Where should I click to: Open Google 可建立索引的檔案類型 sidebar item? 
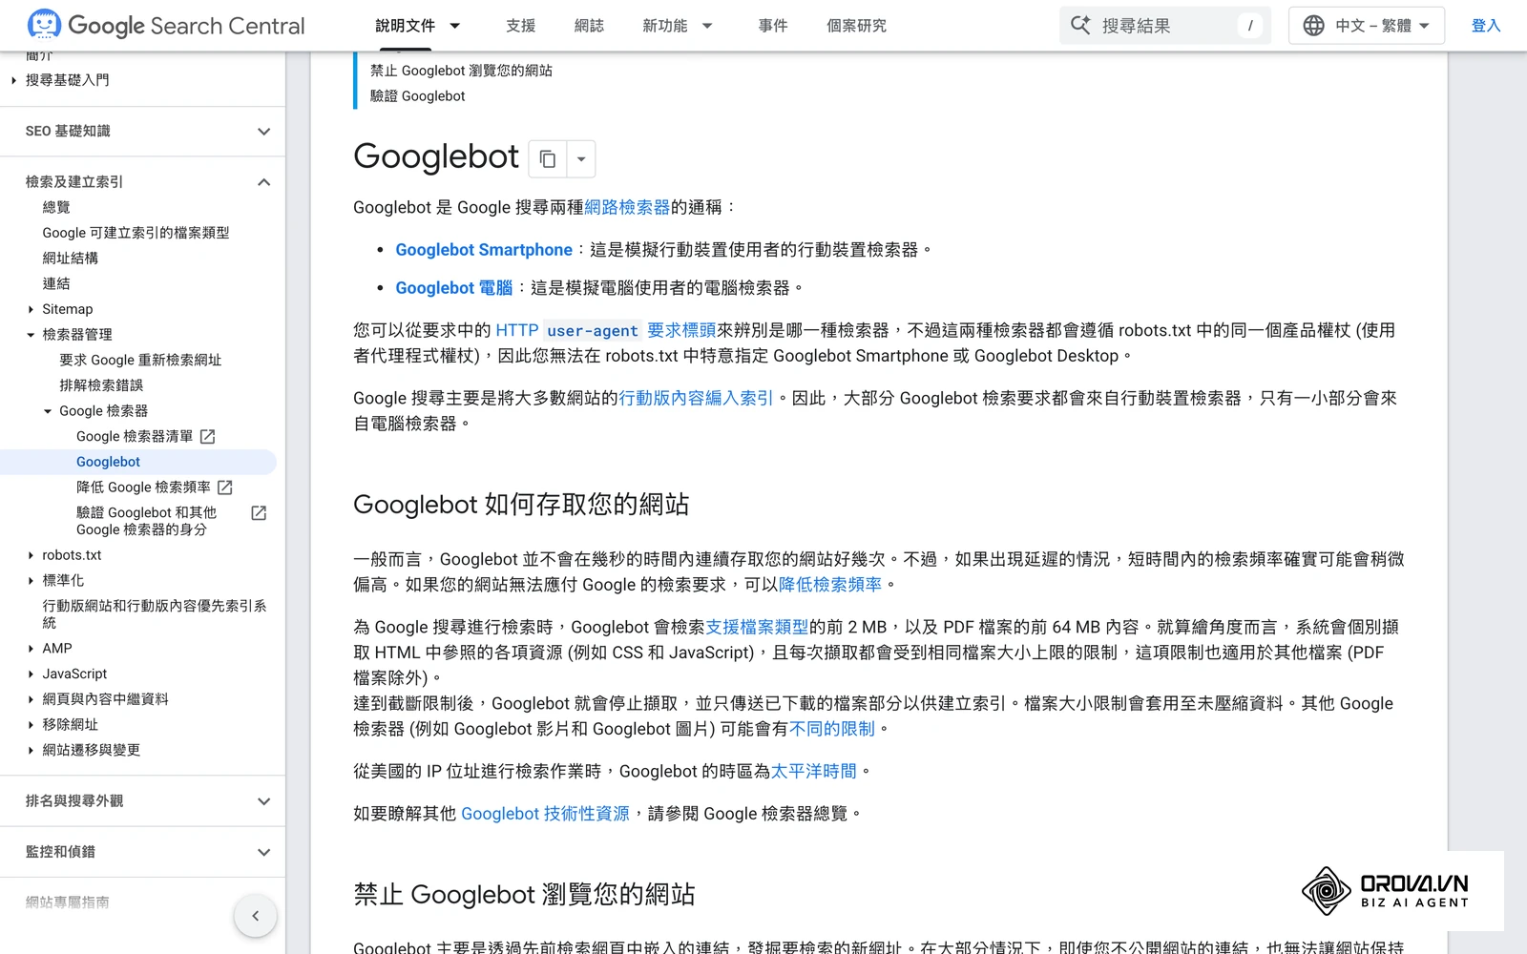(136, 233)
